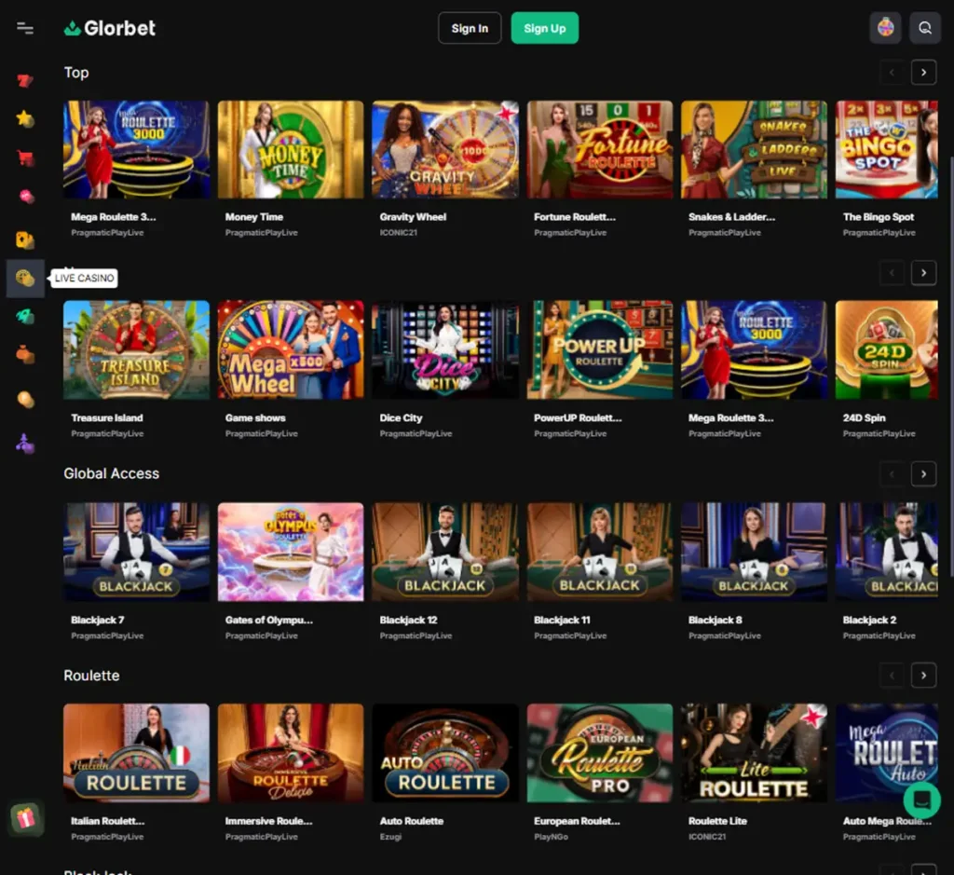Open the search icon in the header
Viewport: 954px width, 875px height.
point(925,28)
